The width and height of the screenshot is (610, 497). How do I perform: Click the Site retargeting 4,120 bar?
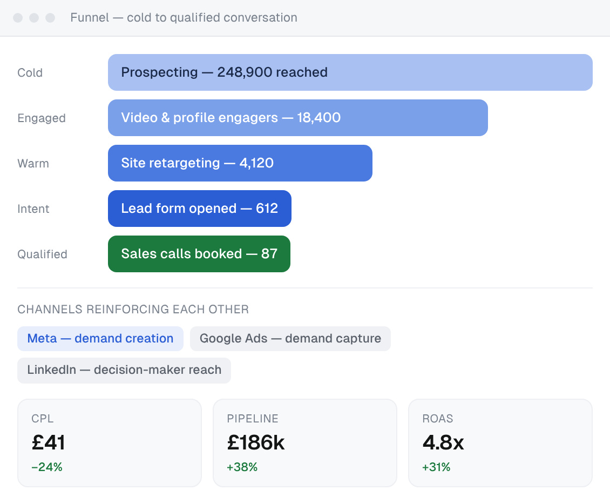click(240, 163)
